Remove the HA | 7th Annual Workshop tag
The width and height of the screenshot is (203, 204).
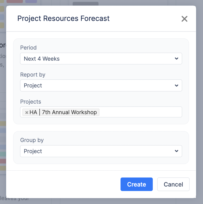tap(27, 112)
